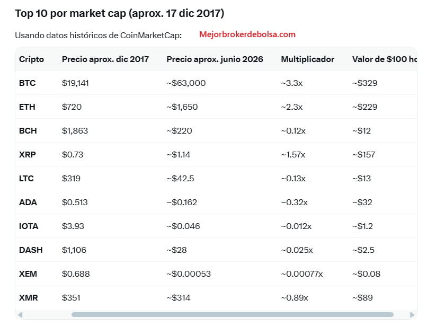Select the IOTA row label
The image size is (427, 326).
[29, 226]
